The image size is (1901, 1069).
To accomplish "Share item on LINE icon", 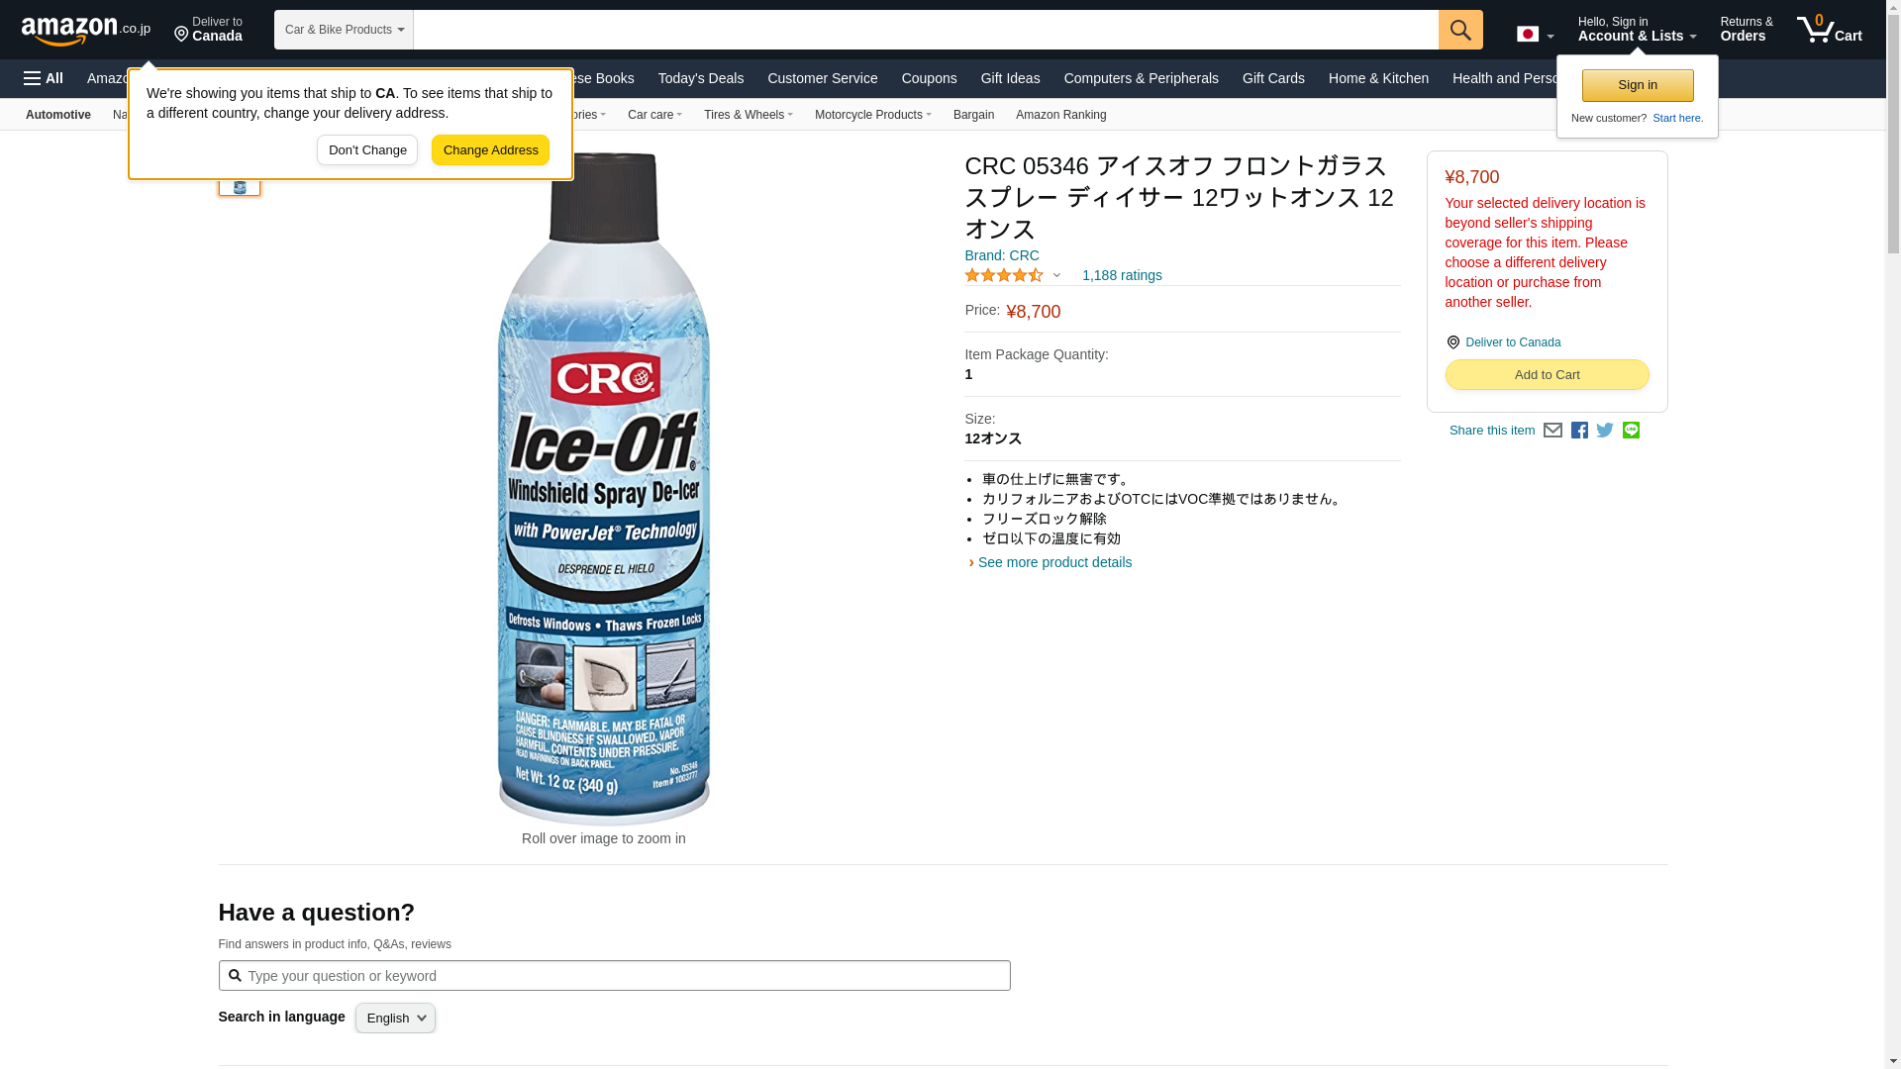I will tap(1631, 431).
